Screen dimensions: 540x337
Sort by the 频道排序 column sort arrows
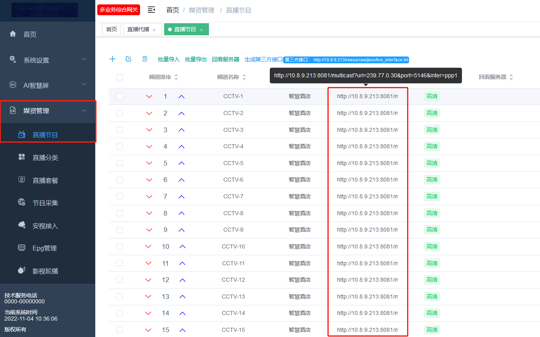click(x=176, y=77)
